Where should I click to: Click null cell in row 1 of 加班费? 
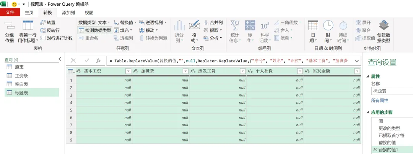click(161, 80)
